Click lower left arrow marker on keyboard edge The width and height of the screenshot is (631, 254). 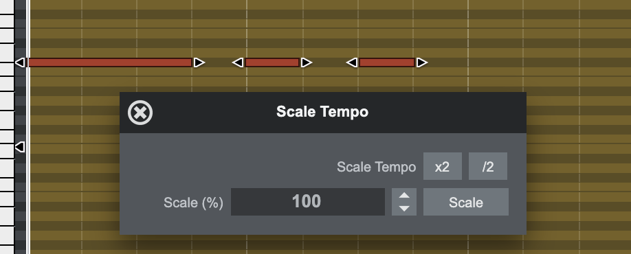pyautogui.click(x=20, y=147)
